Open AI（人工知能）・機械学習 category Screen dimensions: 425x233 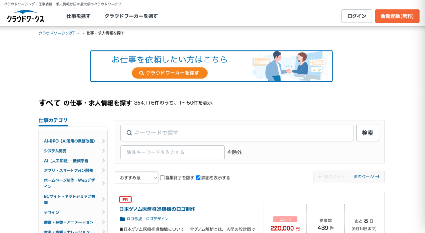click(x=66, y=161)
